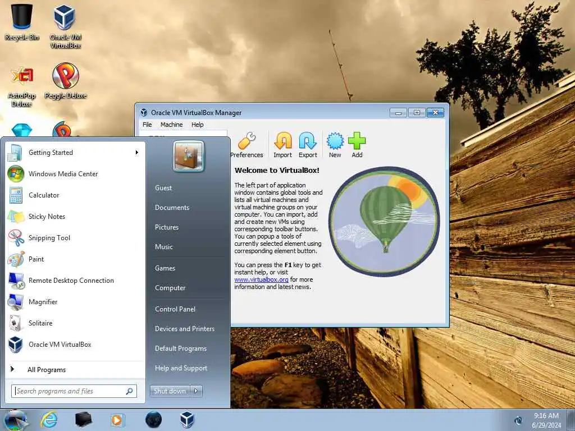Open Default Programs from Start menu
Screen dimensions: 575x431
point(180,349)
